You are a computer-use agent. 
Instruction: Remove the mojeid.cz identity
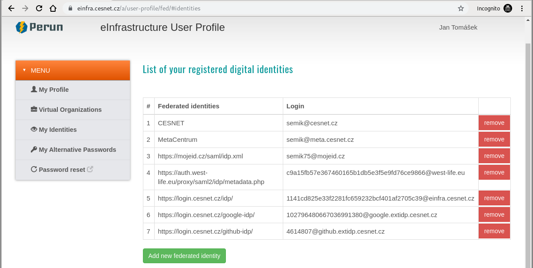(494, 156)
